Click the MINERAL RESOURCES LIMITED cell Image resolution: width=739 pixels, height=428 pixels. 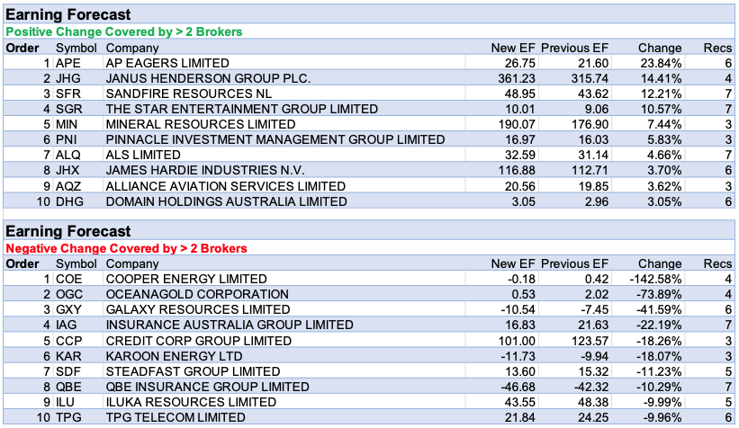point(200,124)
